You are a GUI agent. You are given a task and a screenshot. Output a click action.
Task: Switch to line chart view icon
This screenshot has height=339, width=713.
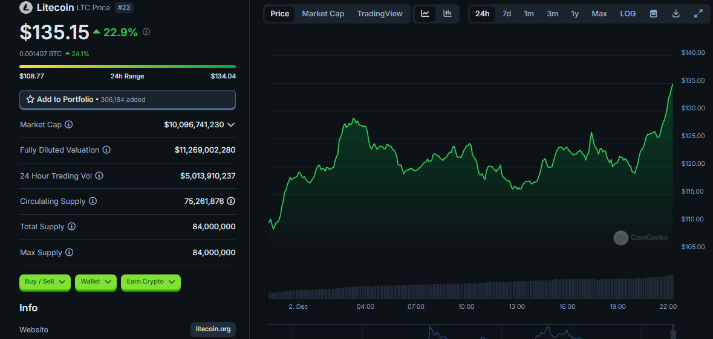tap(425, 14)
